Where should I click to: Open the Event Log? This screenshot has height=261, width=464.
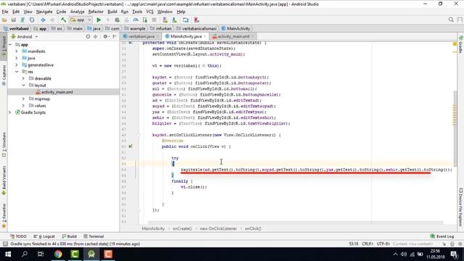442,236
